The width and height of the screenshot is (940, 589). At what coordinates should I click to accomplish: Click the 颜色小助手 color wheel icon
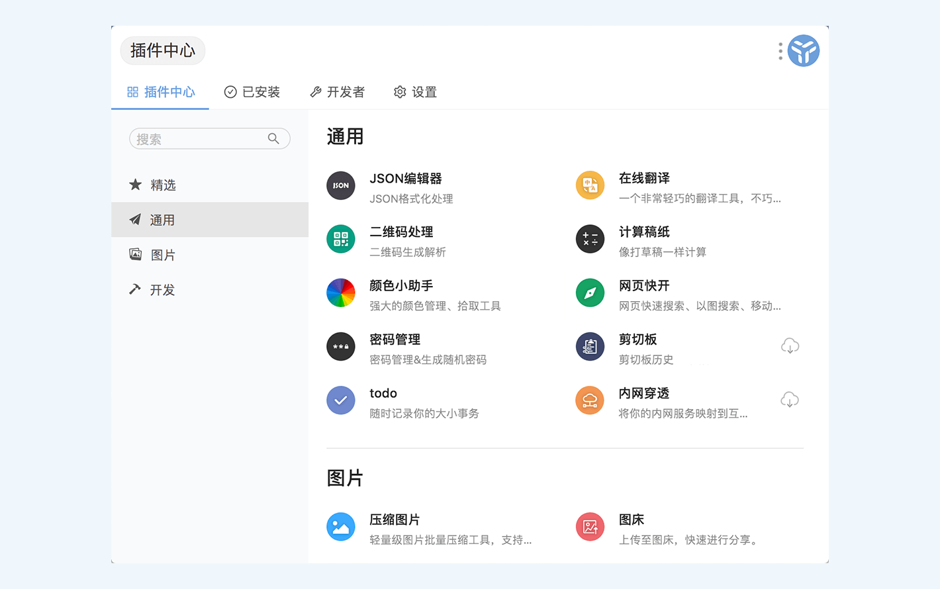pyautogui.click(x=341, y=293)
